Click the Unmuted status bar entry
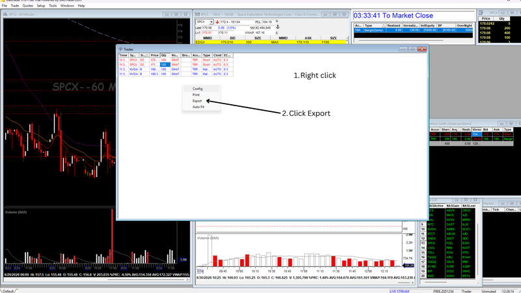521x293 pixels. pyautogui.click(x=488, y=291)
